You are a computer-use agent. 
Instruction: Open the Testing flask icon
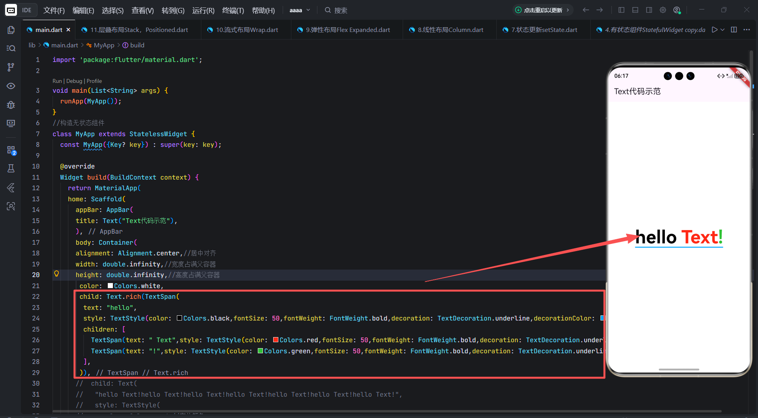point(11,169)
